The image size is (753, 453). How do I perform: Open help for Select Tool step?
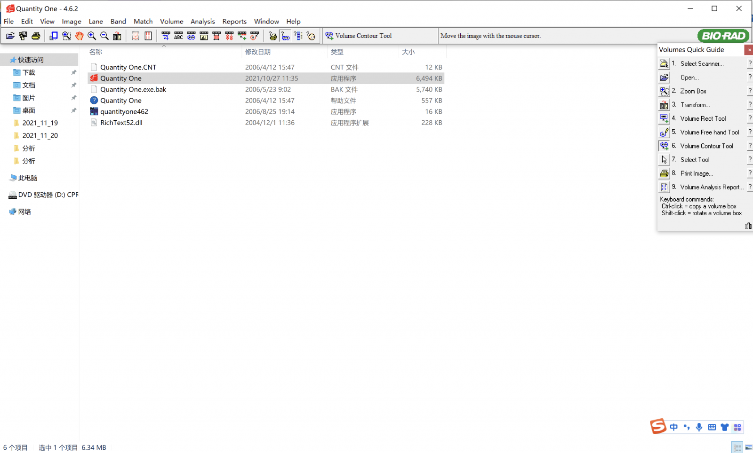pyautogui.click(x=750, y=160)
